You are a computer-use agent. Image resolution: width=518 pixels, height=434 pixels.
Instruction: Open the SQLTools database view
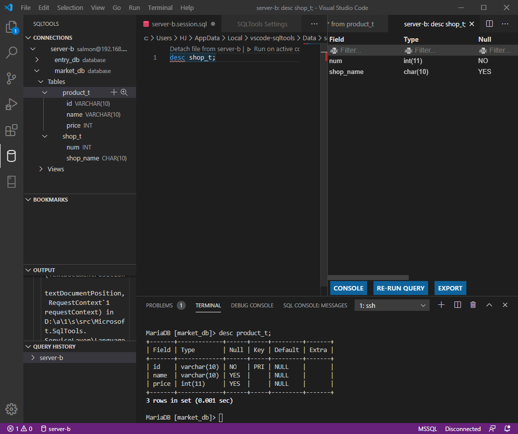11,156
